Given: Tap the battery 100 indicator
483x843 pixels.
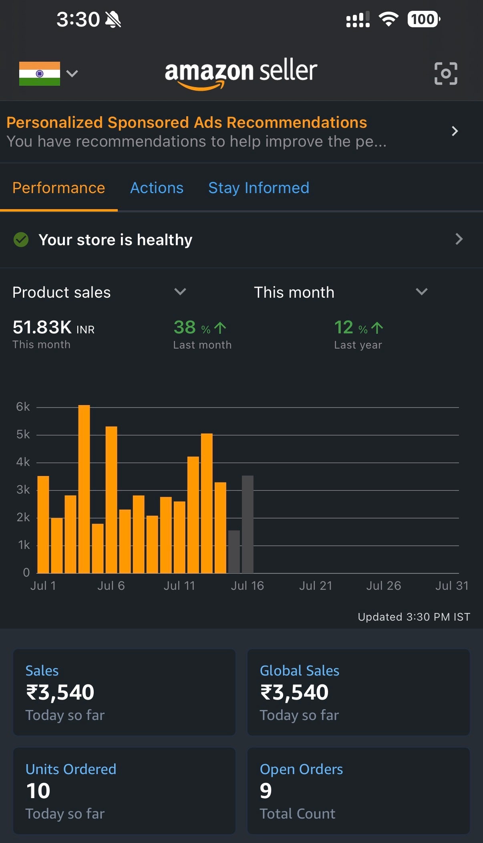Looking at the screenshot, I should tap(424, 19).
